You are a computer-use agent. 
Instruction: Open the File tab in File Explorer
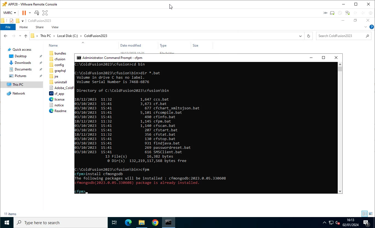tap(8, 27)
